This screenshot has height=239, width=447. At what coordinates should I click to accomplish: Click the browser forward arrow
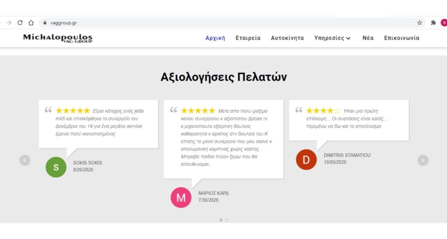[9, 23]
